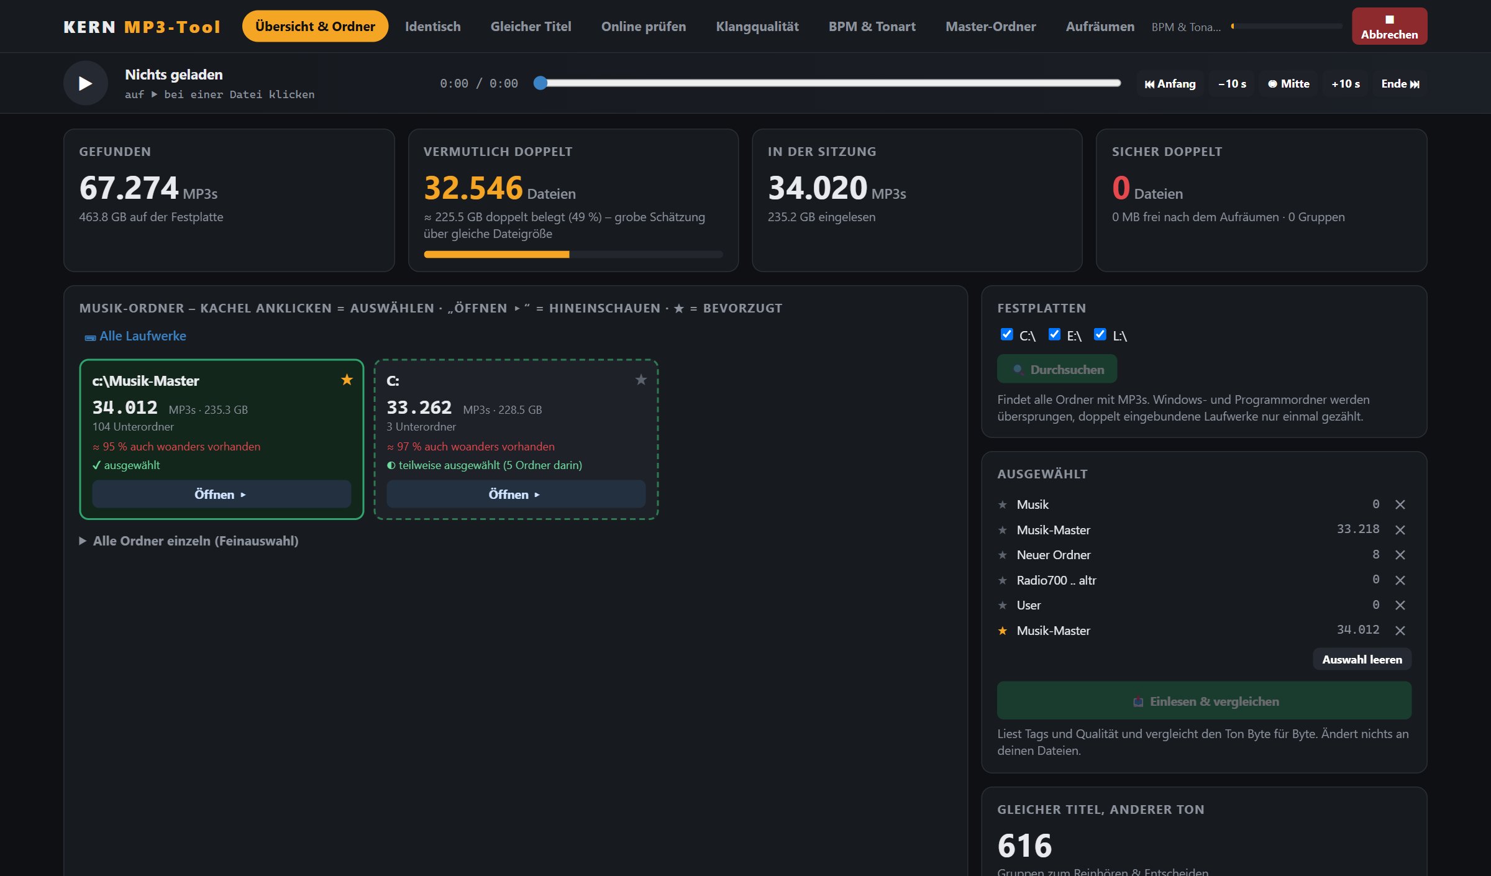
Task: Expand Alle Ordner einzeln (Feinauswahl)
Action: point(189,541)
